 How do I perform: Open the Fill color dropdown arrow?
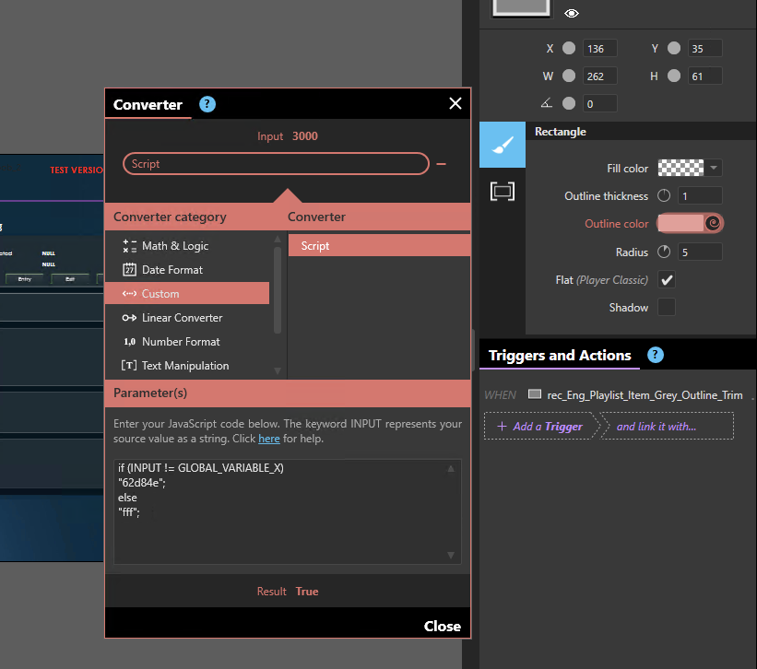[714, 168]
